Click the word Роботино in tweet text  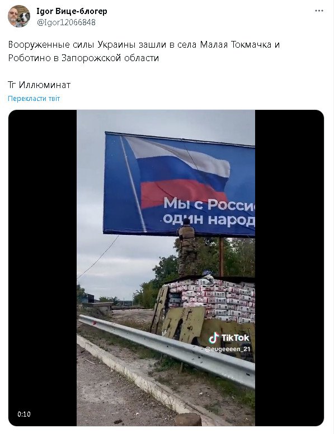click(x=30, y=58)
